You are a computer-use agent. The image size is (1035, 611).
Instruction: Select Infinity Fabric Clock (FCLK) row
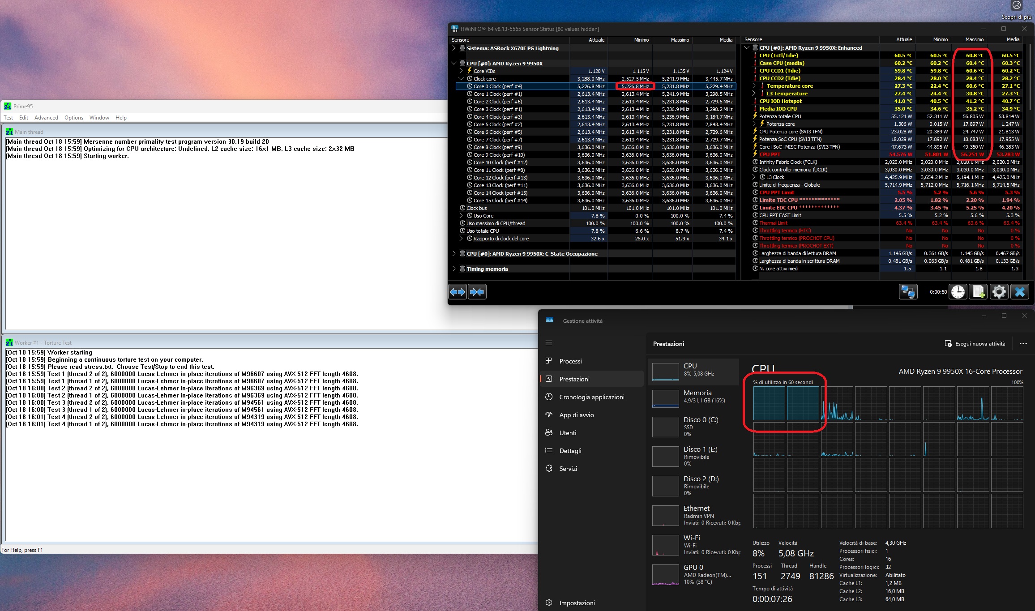(x=883, y=162)
